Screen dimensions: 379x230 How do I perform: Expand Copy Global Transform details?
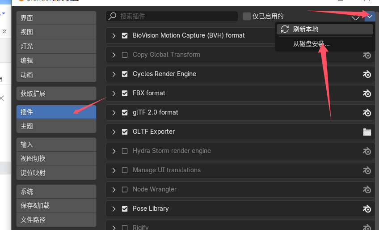pyautogui.click(x=114, y=55)
